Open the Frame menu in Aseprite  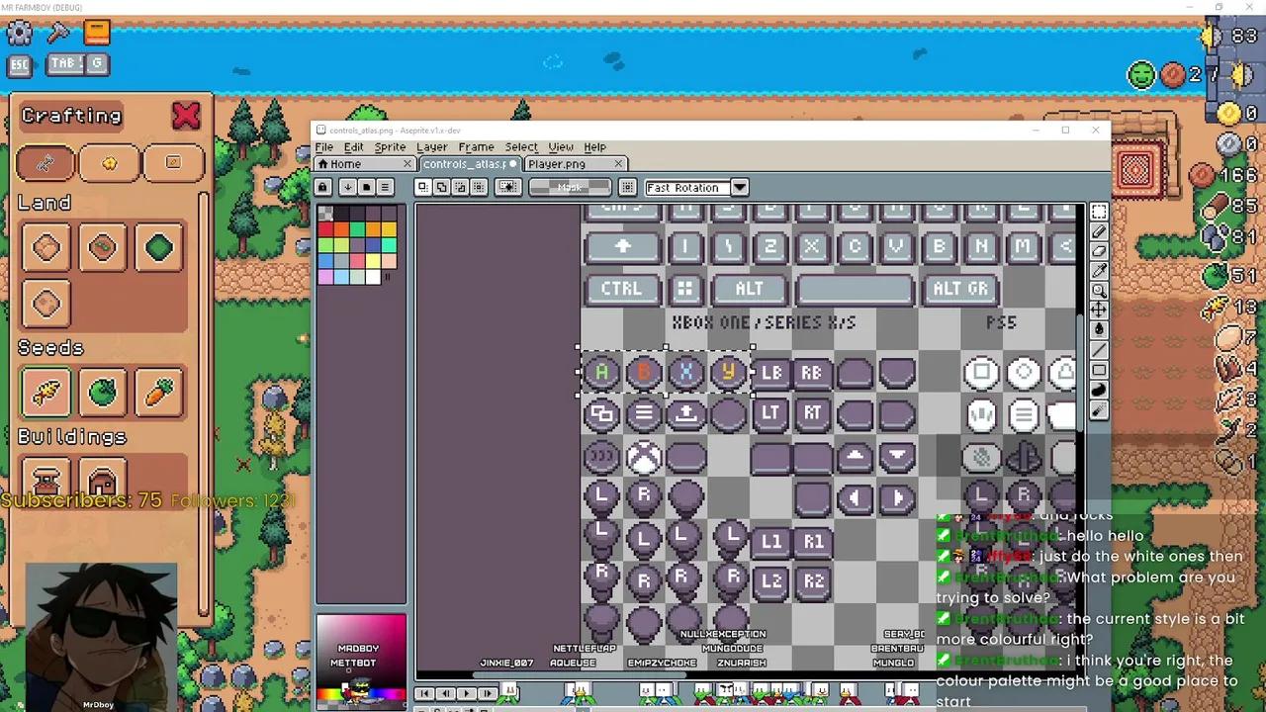(476, 147)
